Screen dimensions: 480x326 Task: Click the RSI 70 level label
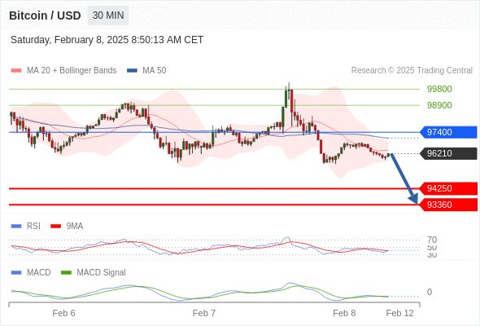432,240
